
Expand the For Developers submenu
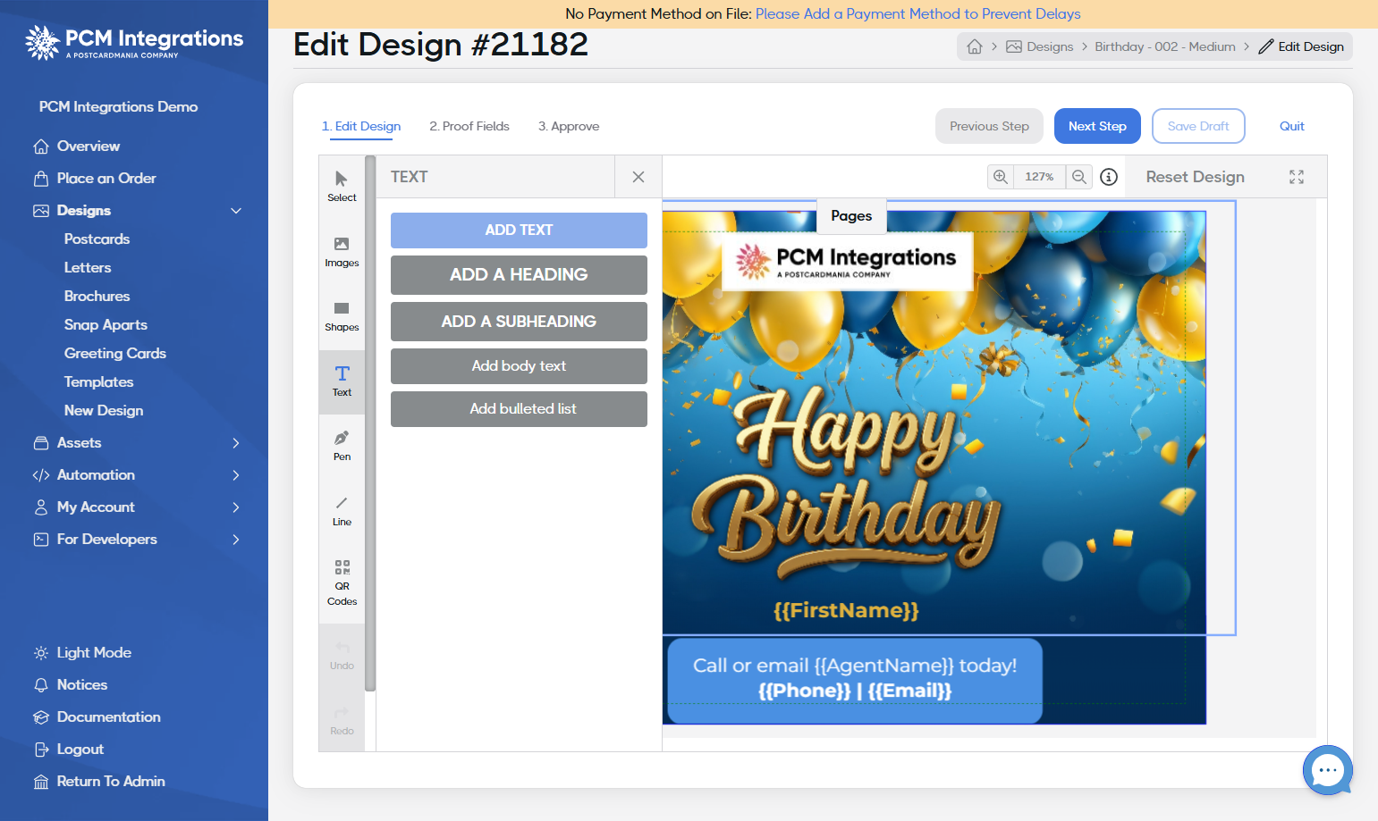coord(236,540)
